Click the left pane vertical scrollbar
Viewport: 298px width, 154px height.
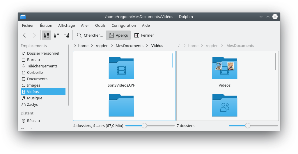click(172, 60)
